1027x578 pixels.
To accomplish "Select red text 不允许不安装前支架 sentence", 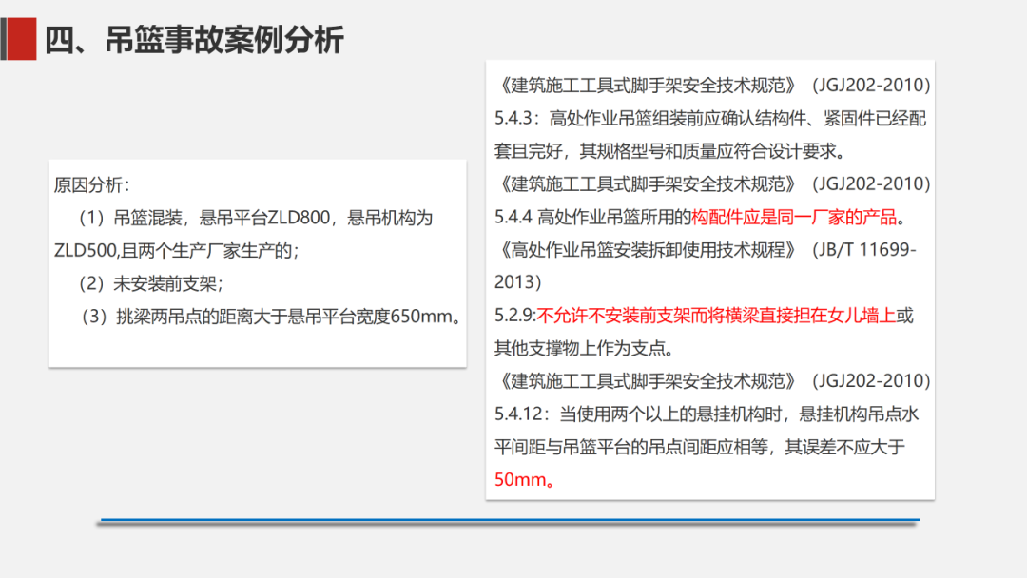I will pyautogui.click(x=666, y=316).
